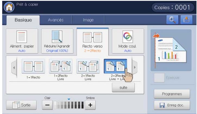Open Réduire/Agrandir scaling options
197x114 pixels.
point(57,41)
